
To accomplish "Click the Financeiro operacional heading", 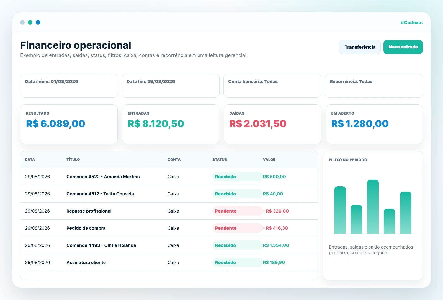I will coord(76,45).
